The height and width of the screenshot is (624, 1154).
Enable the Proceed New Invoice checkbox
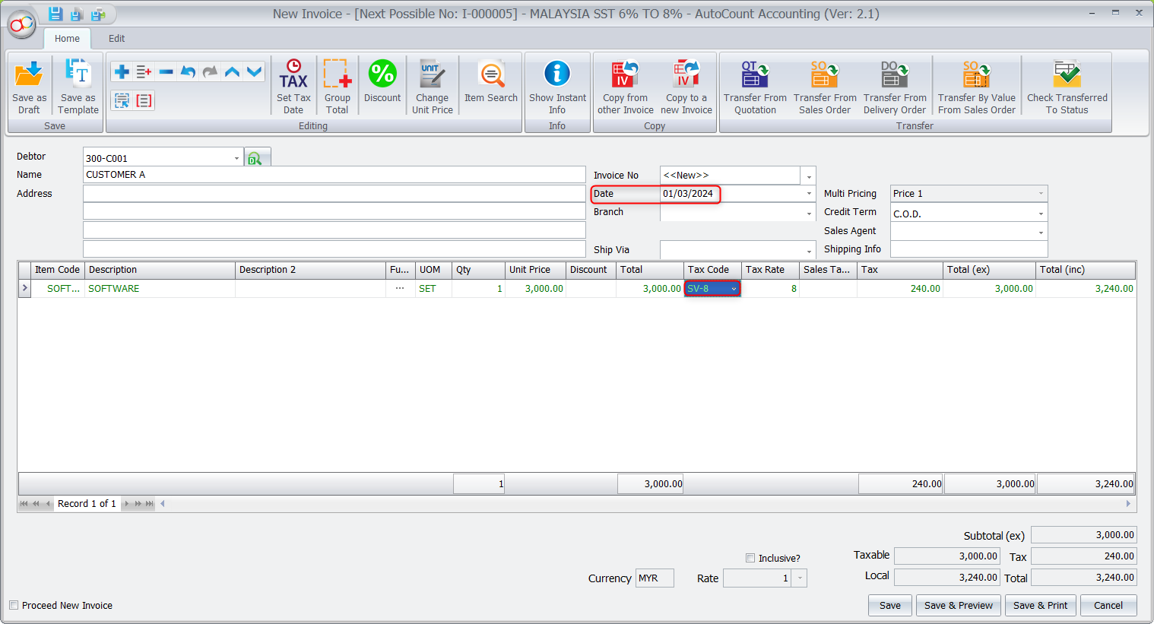pyautogui.click(x=14, y=605)
